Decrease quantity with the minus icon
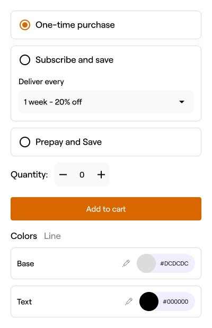 pos(63,175)
